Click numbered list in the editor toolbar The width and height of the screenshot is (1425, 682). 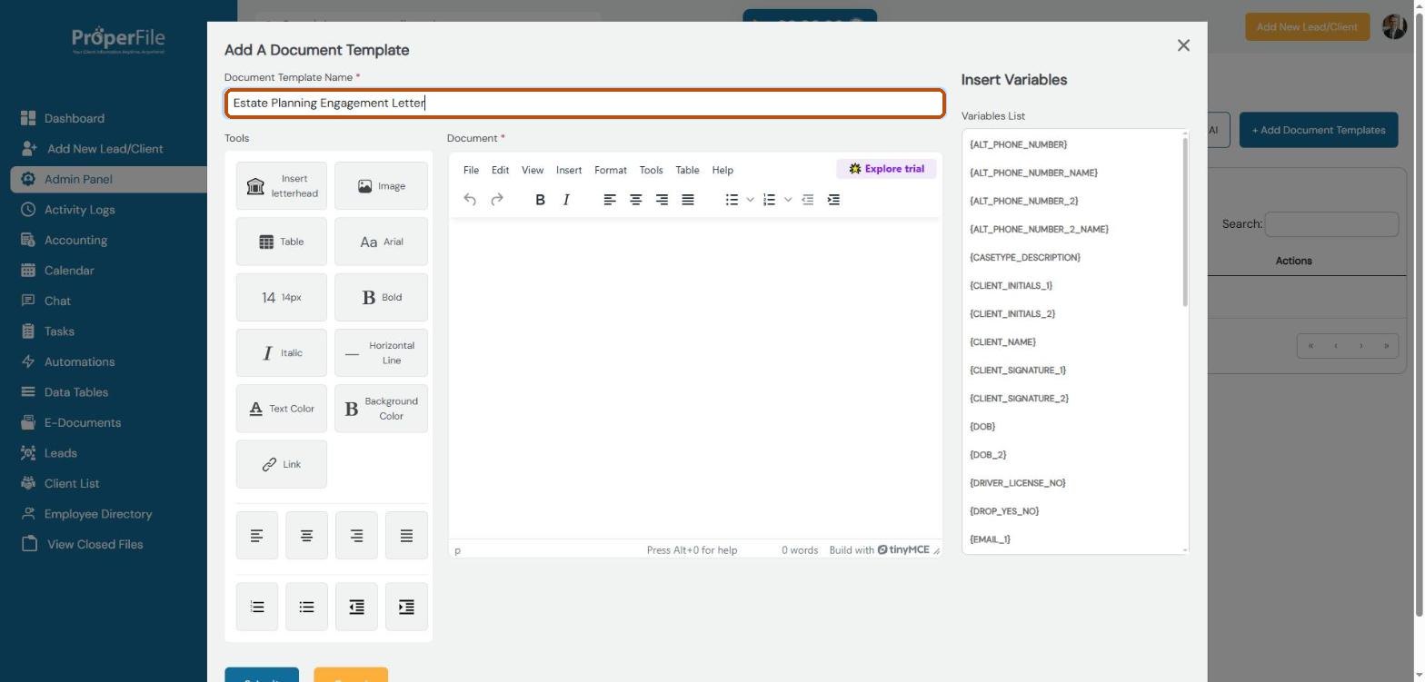(770, 200)
